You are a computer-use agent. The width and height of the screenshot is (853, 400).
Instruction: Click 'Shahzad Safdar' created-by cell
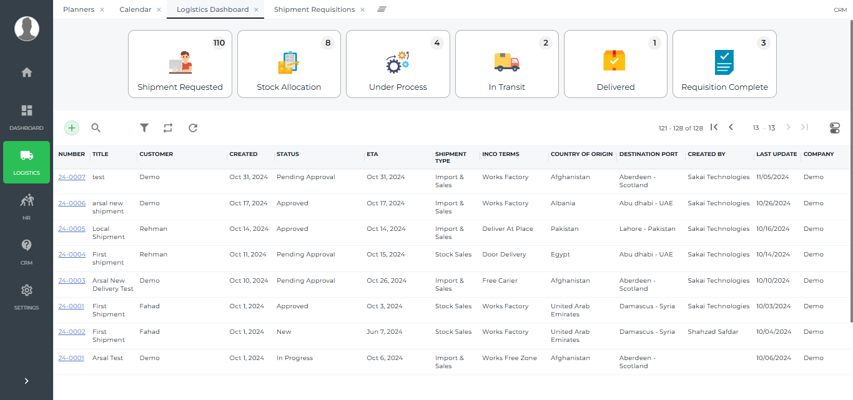713,332
